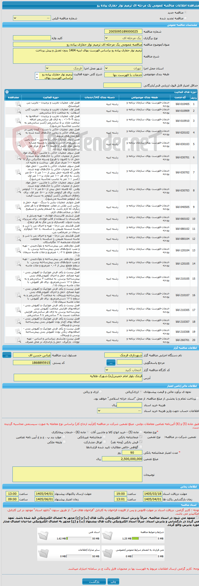199x586 pixels.
Task: Sort by حوزه فعالیت column header
Action: (x=51, y=97)
